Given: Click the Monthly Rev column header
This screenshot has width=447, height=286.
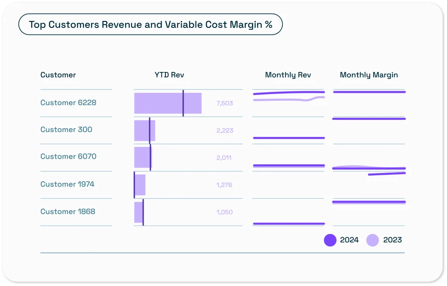Looking at the screenshot, I should tap(288, 75).
